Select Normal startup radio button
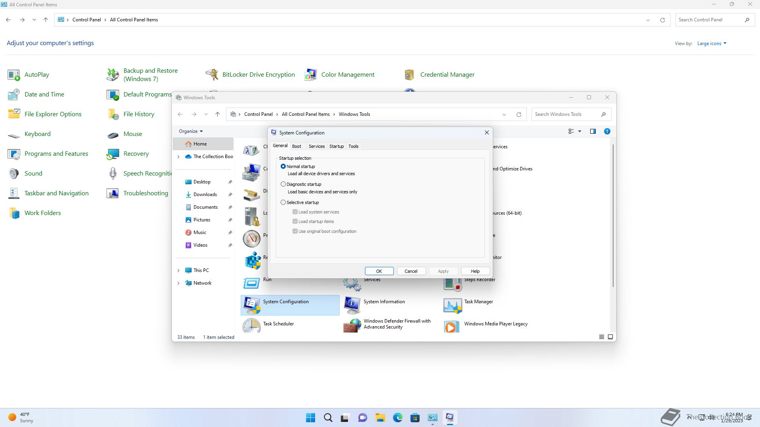Viewport: 760px width, 427px height. click(x=283, y=166)
